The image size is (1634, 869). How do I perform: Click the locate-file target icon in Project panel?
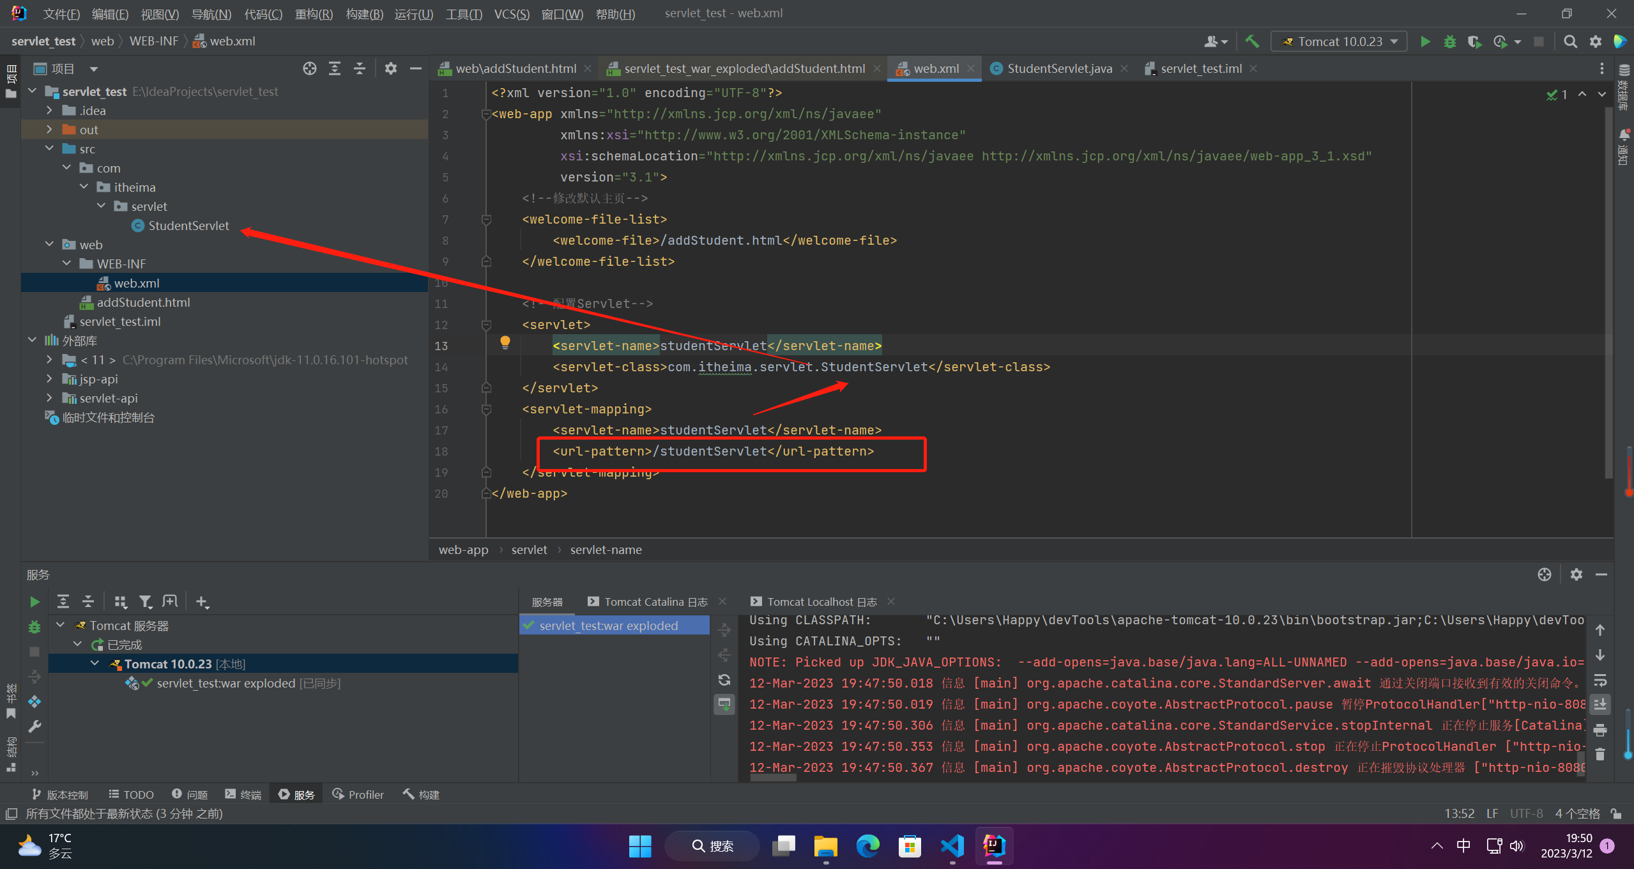[309, 68]
